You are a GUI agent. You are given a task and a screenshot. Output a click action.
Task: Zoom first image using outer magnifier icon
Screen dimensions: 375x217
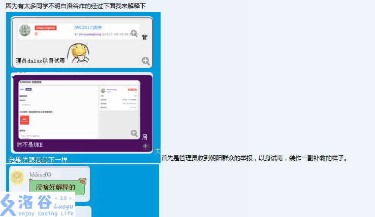[x=146, y=61]
